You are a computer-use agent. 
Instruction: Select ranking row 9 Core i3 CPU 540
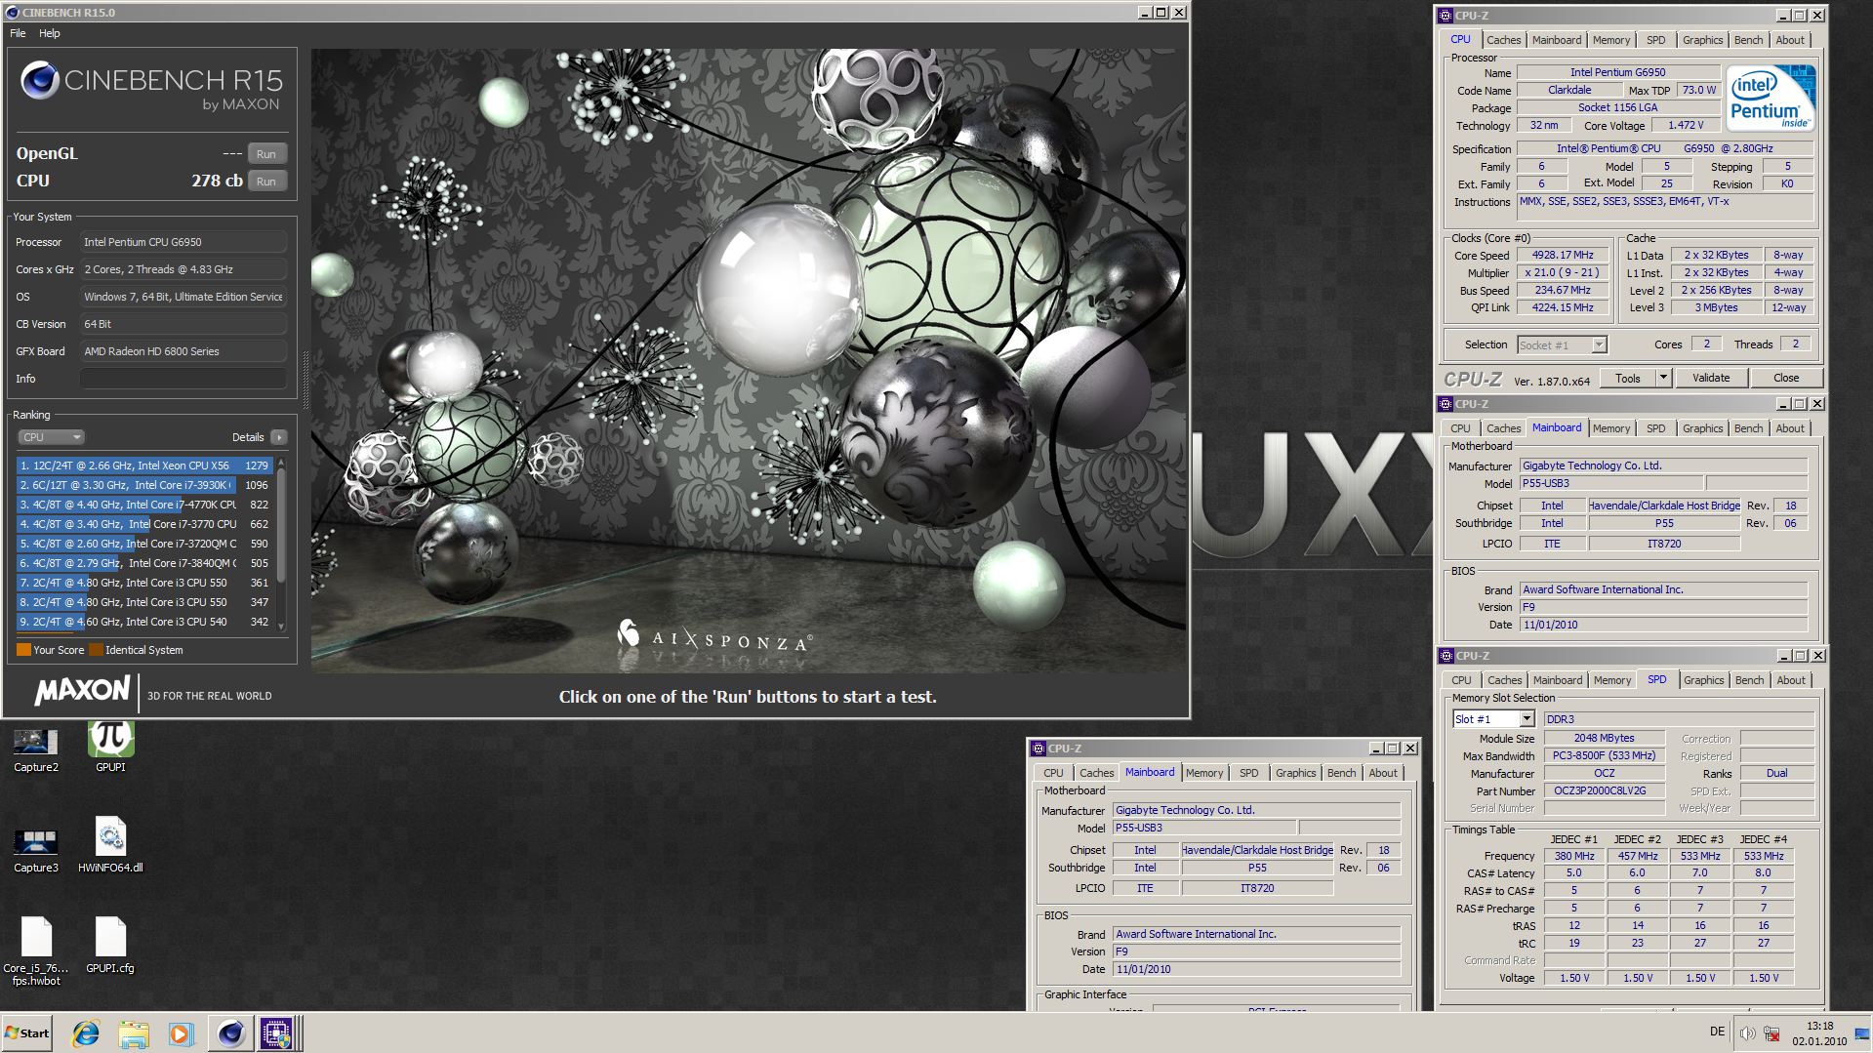[144, 622]
